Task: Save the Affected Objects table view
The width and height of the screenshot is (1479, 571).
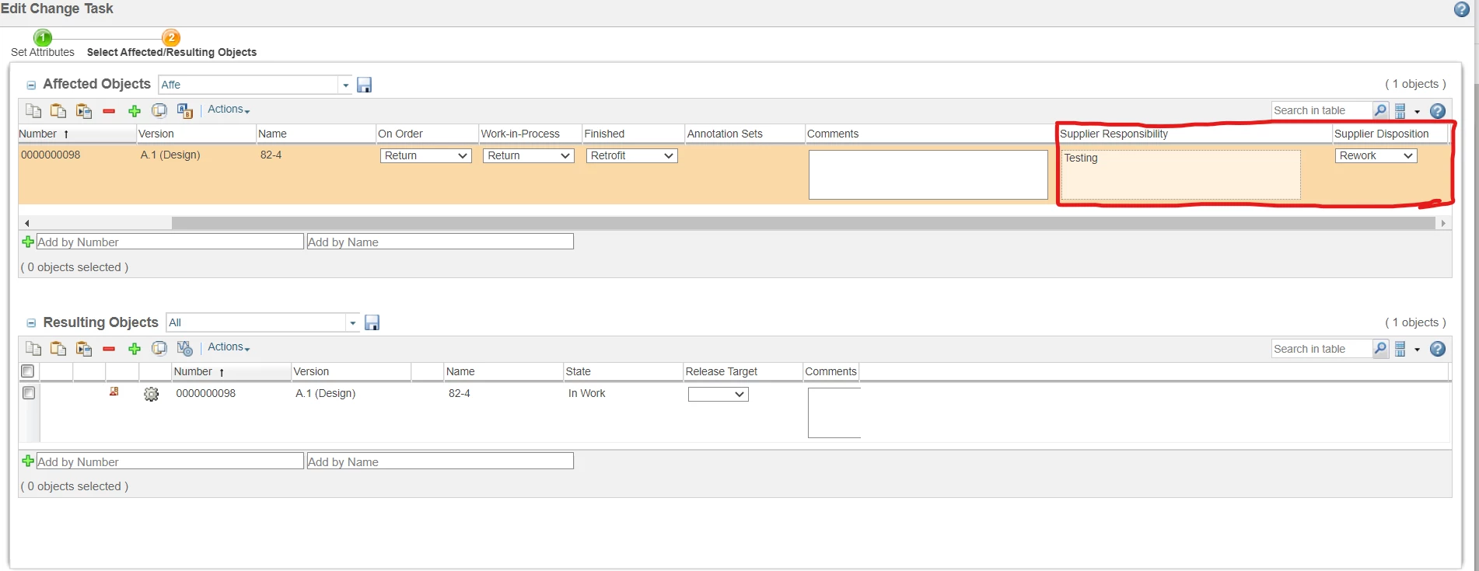Action: pos(364,85)
